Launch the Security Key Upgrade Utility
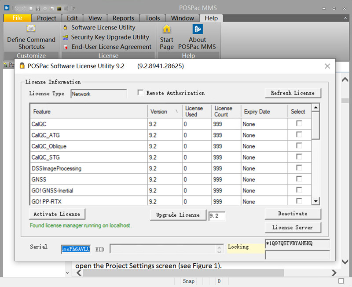Image resolution: width=352 pixels, height=287 pixels. 66,37
